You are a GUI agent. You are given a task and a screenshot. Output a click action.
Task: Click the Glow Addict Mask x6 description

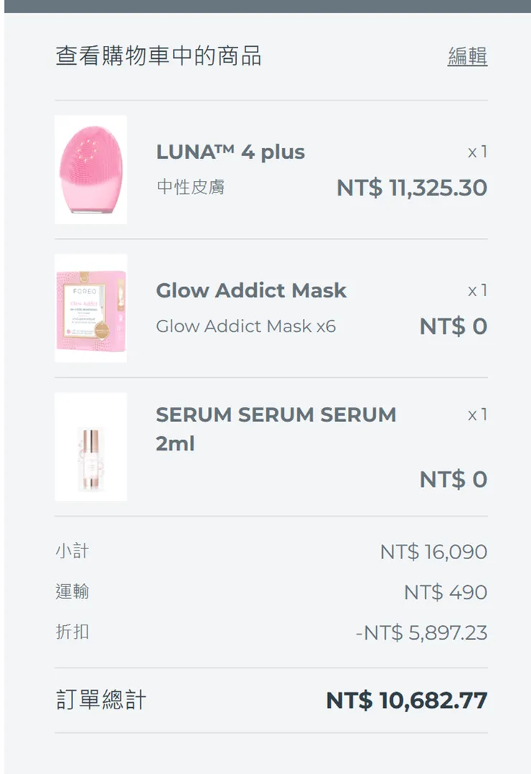[245, 326]
